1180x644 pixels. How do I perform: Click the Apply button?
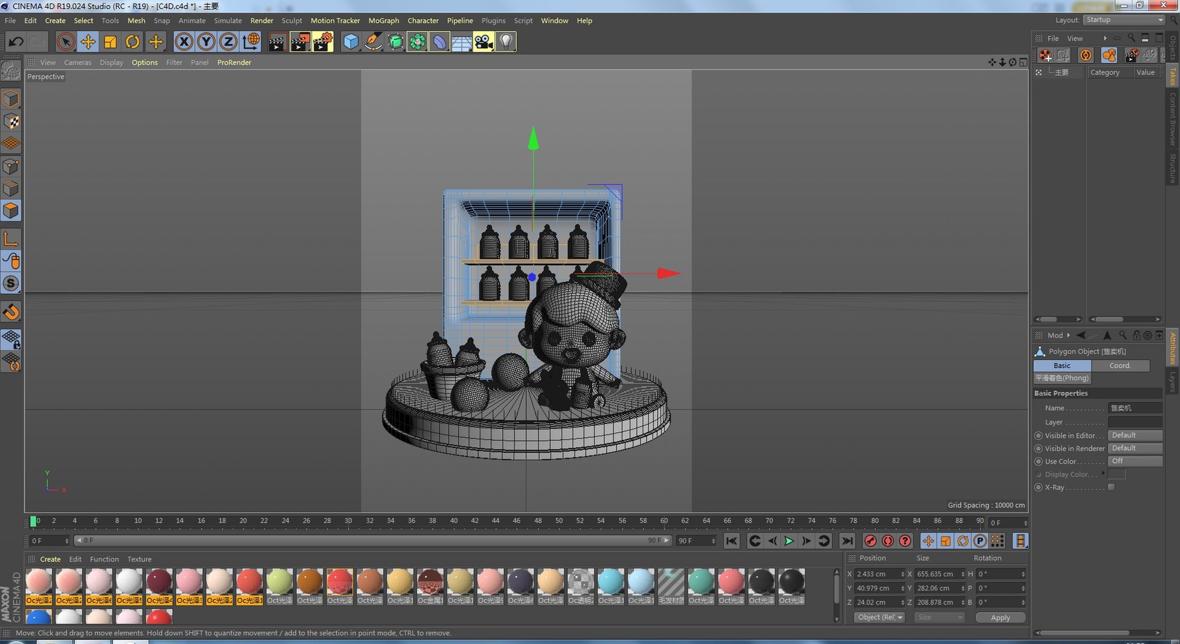pos(1001,618)
